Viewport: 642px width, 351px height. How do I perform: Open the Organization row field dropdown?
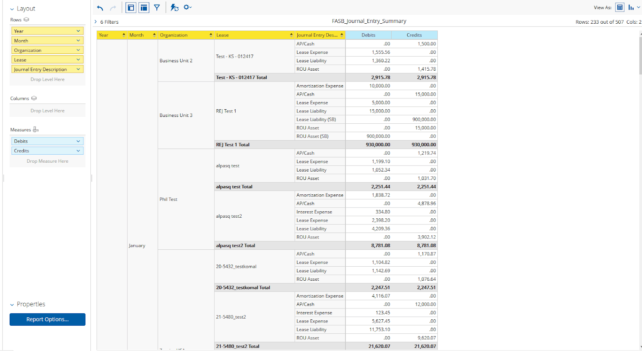click(78, 50)
